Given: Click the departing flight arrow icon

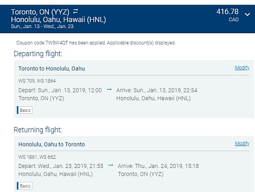Looking at the screenshot, I should [109, 89].
